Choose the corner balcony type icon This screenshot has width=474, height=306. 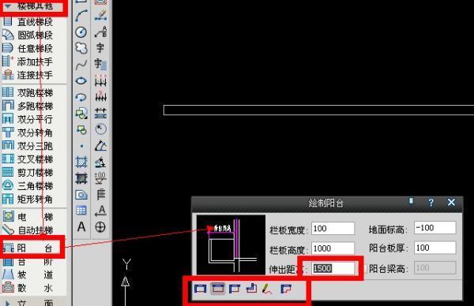point(235,289)
